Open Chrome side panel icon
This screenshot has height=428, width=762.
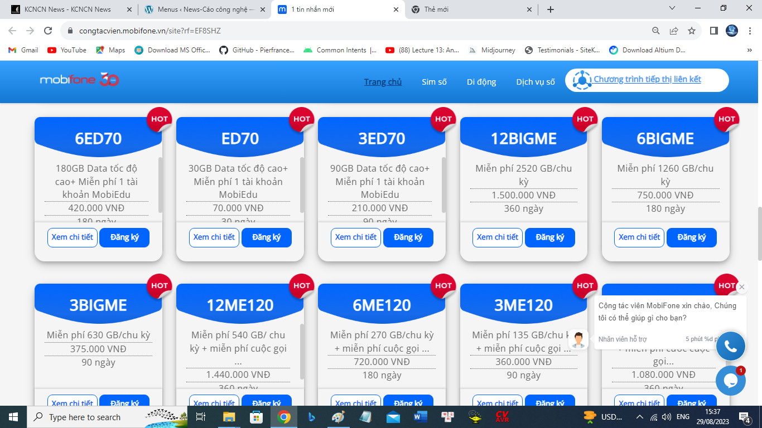(x=713, y=31)
